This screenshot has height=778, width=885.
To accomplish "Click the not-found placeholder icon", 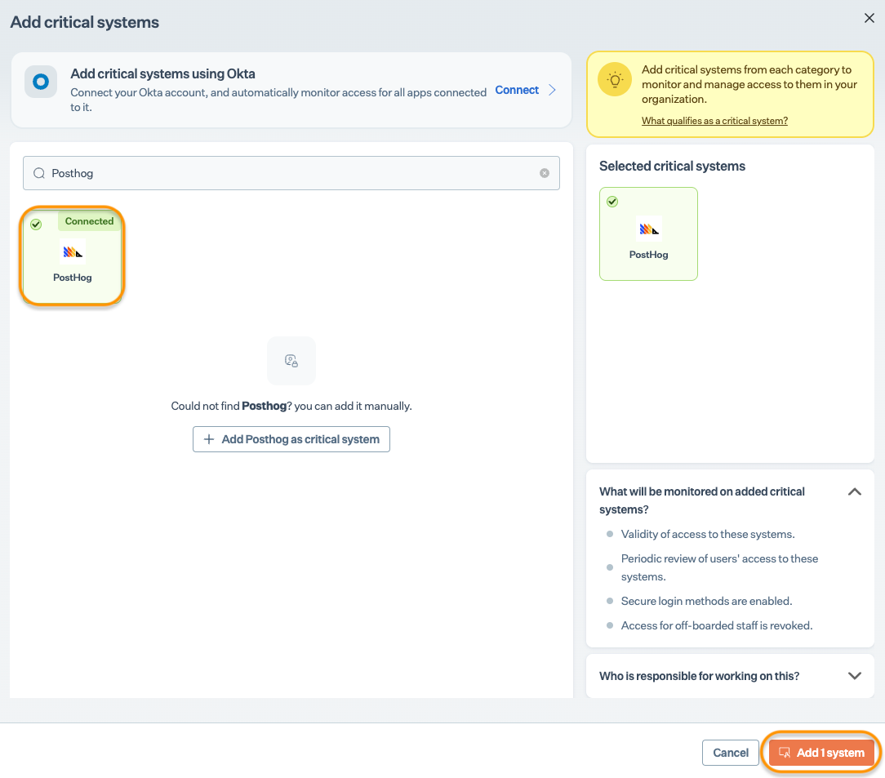I will click(291, 361).
